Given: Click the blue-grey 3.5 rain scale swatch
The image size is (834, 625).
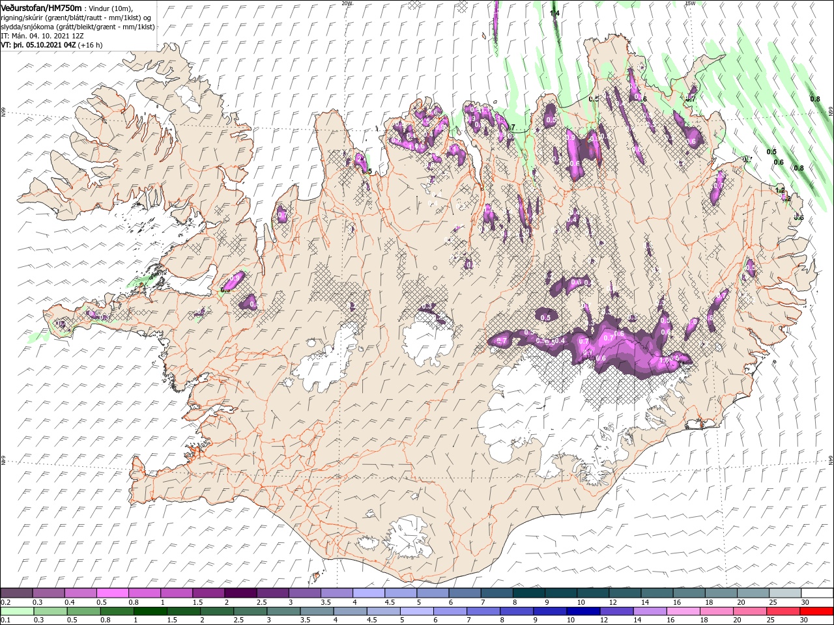Looking at the screenshot, I should click(317, 611).
